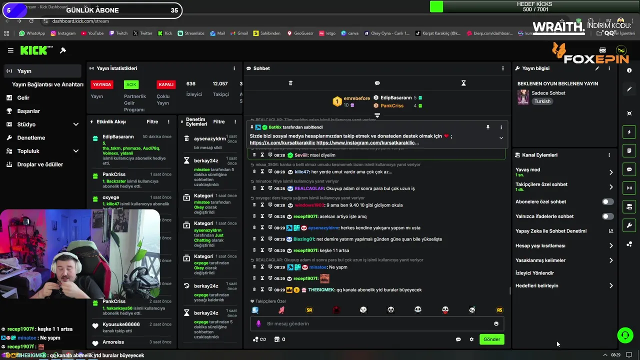
Task: Open the WhatsApp bookmark
Action: [x=32, y=33]
